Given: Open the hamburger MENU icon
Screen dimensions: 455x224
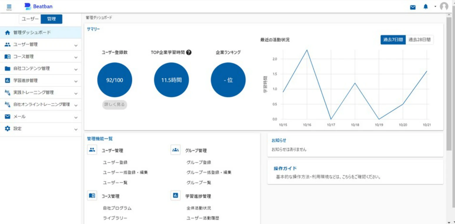Looking at the screenshot, I should pyautogui.click(x=9, y=7).
